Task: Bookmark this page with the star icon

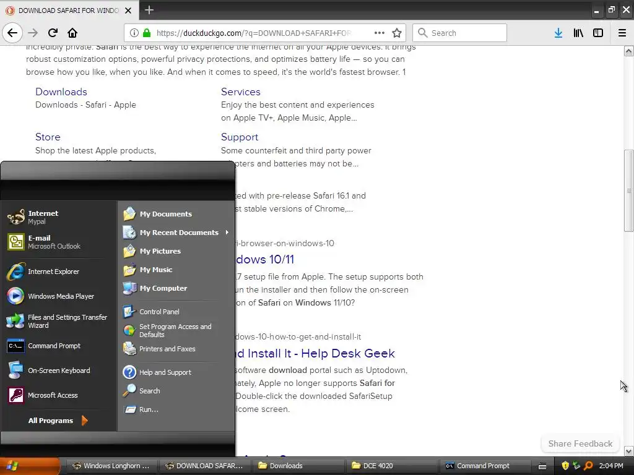Action: pos(397,33)
